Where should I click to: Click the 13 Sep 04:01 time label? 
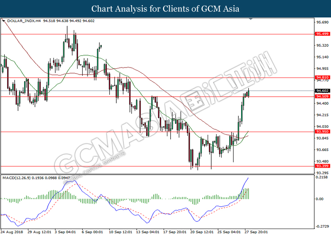tap(148, 232)
